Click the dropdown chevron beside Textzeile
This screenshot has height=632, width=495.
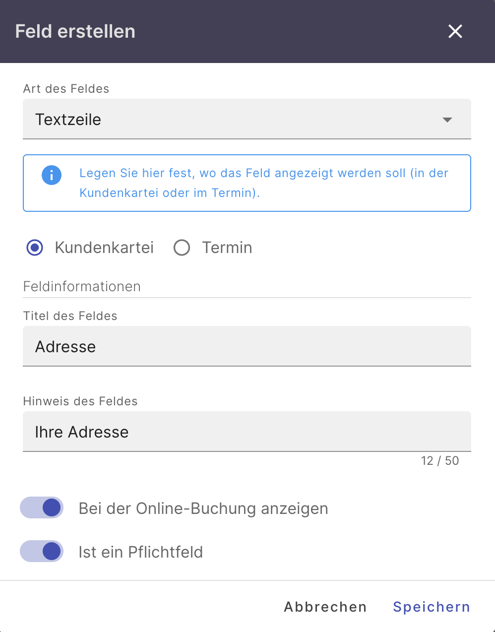point(447,119)
